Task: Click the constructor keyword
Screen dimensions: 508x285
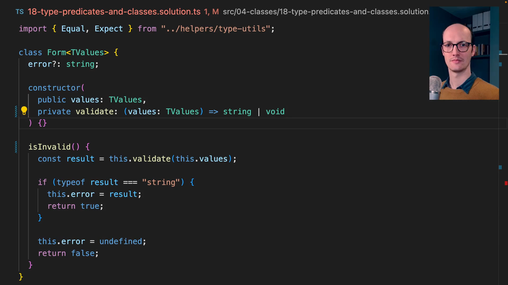Action: pos(55,88)
